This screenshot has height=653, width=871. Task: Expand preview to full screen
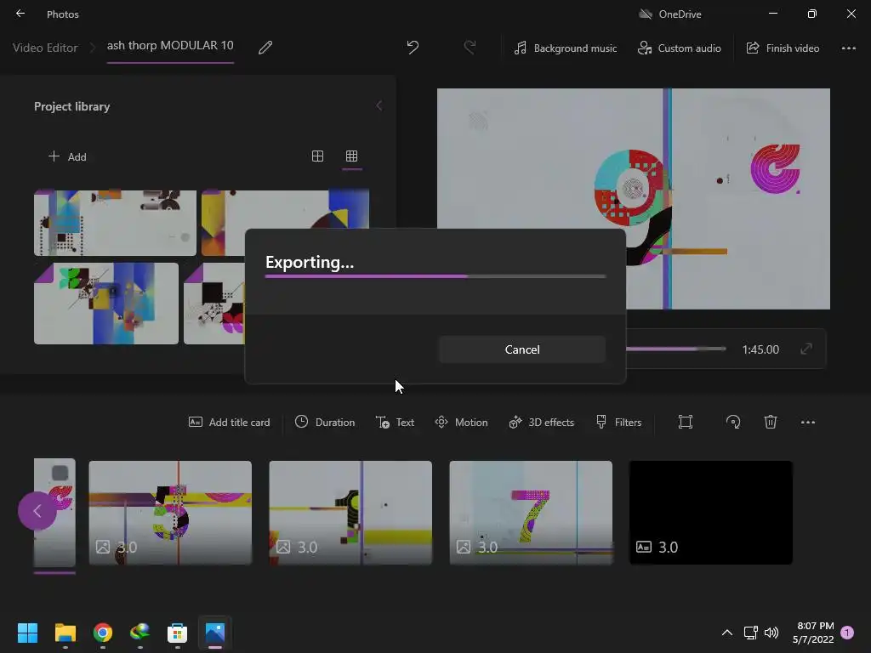point(806,349)
